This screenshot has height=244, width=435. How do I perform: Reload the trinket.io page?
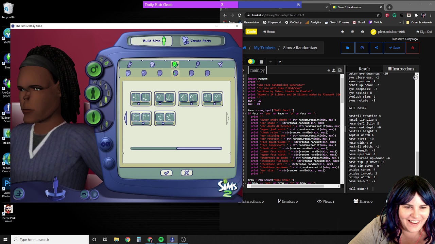240,15
